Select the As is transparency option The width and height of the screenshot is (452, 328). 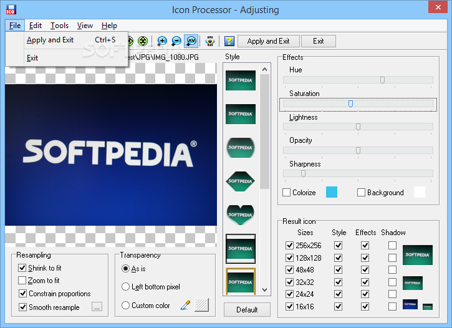tap(125, 269)
